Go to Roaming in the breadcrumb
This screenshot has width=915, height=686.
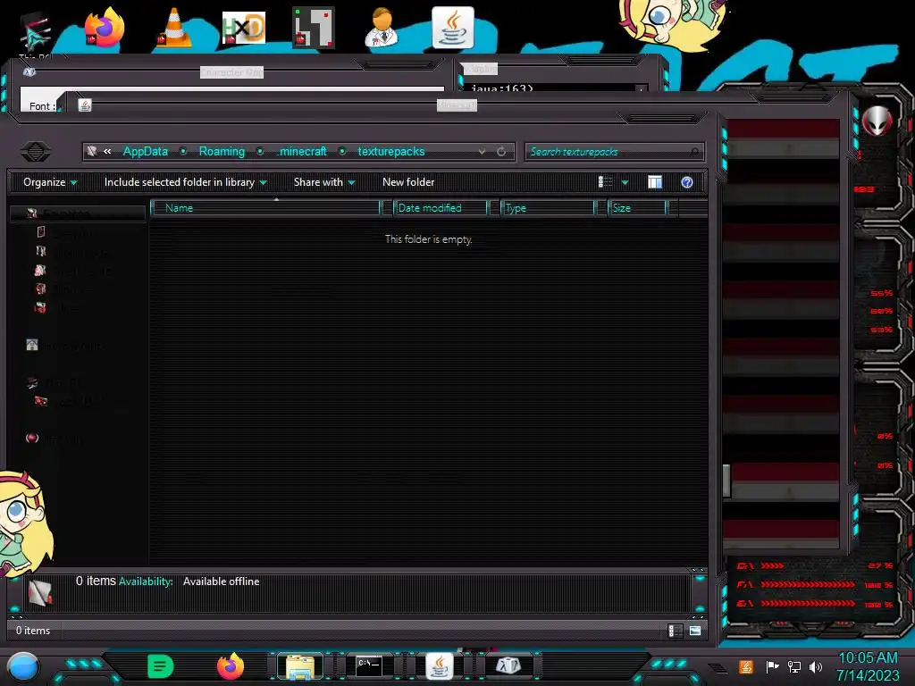(x=222, y=152)
